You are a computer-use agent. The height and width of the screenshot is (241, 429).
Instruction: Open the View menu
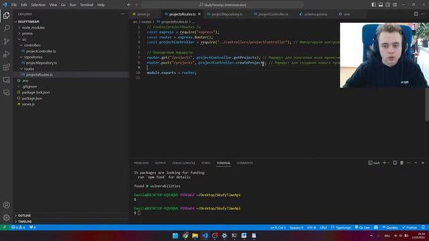(x=53, y=5)
